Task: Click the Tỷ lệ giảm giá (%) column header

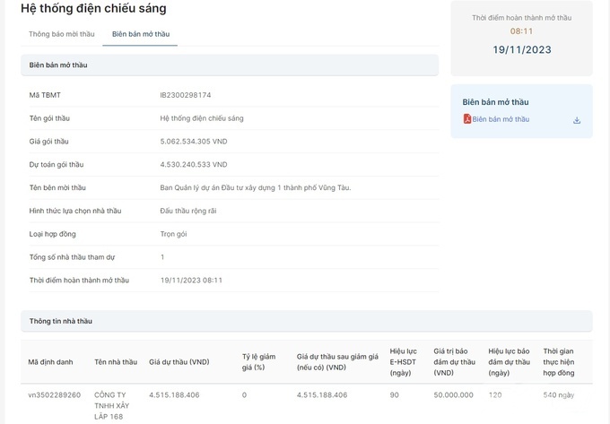Action: (x=258, y=362)
